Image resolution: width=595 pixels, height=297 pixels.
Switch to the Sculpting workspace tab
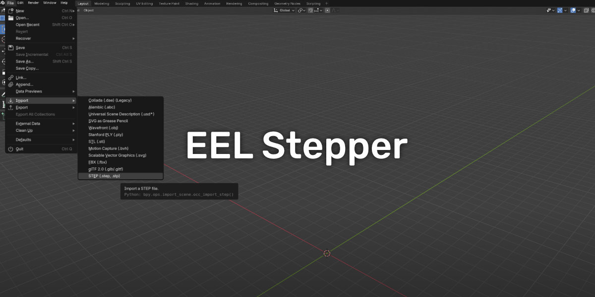point(122,3)
